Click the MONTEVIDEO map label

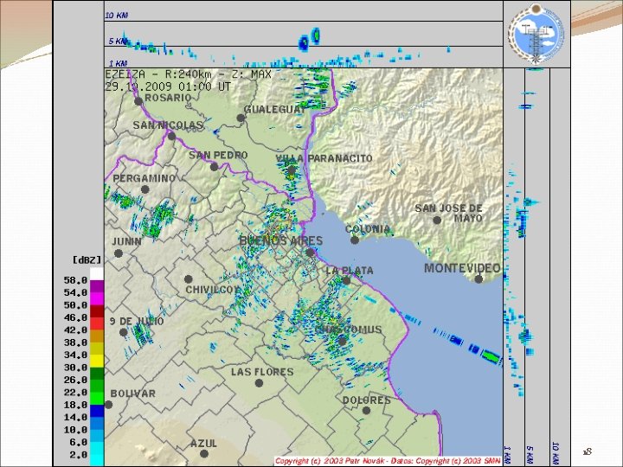(462, 268)
